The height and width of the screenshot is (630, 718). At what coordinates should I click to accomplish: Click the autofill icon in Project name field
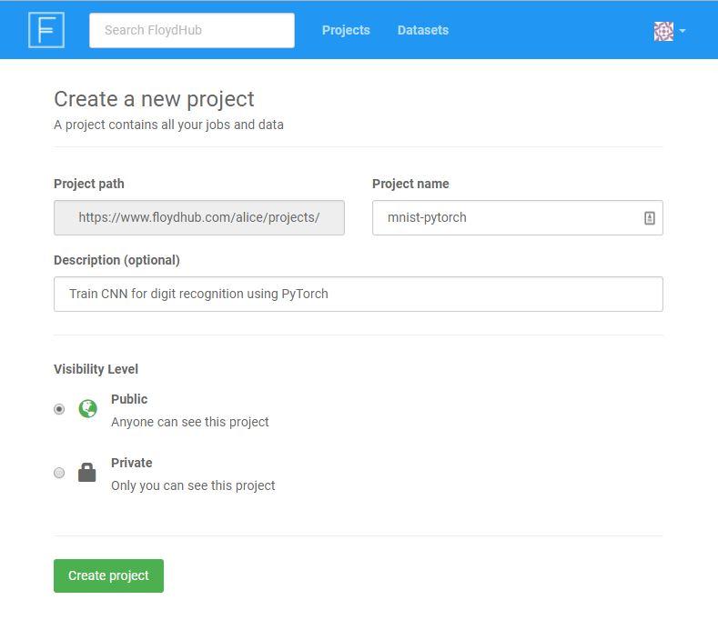(649, 218)
